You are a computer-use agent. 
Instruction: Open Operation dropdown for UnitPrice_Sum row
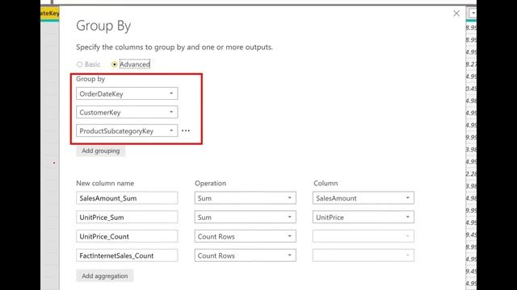[x=245, y=217]
